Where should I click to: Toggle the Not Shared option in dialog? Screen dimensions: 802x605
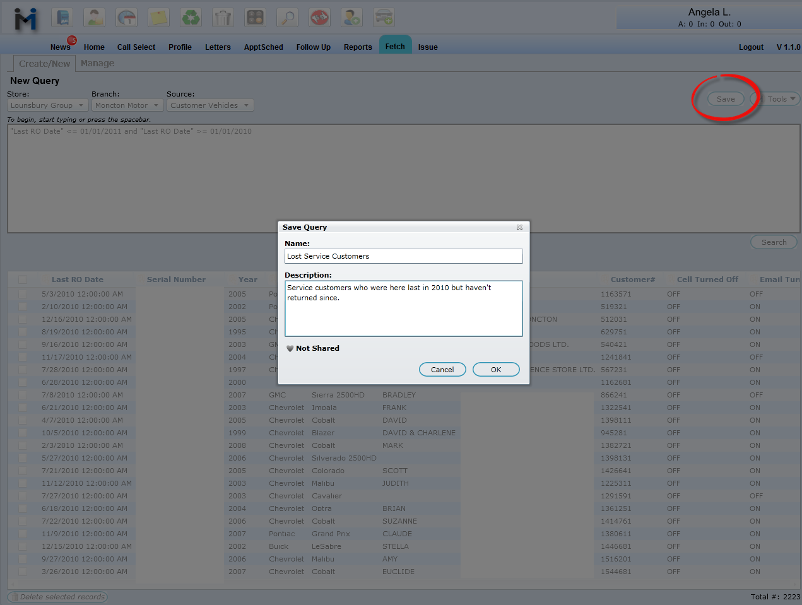point(313,348)
